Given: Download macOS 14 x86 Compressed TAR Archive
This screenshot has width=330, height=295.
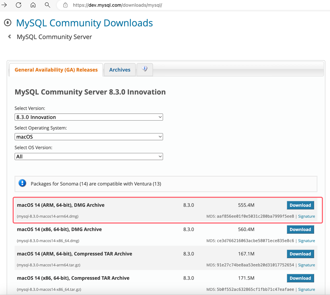Looking at the screenshot, I should (300, 278).
